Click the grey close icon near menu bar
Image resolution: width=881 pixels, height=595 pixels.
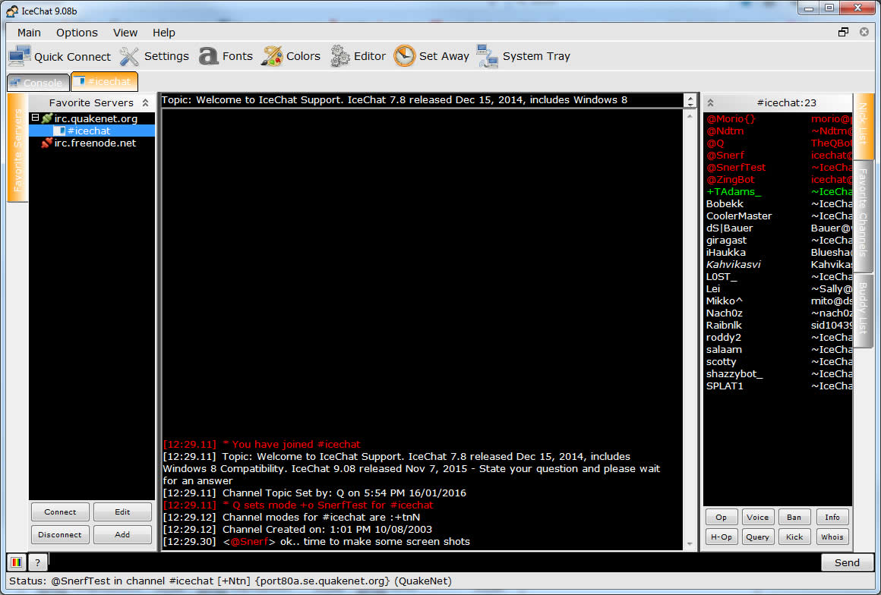[x=864, y=32]
